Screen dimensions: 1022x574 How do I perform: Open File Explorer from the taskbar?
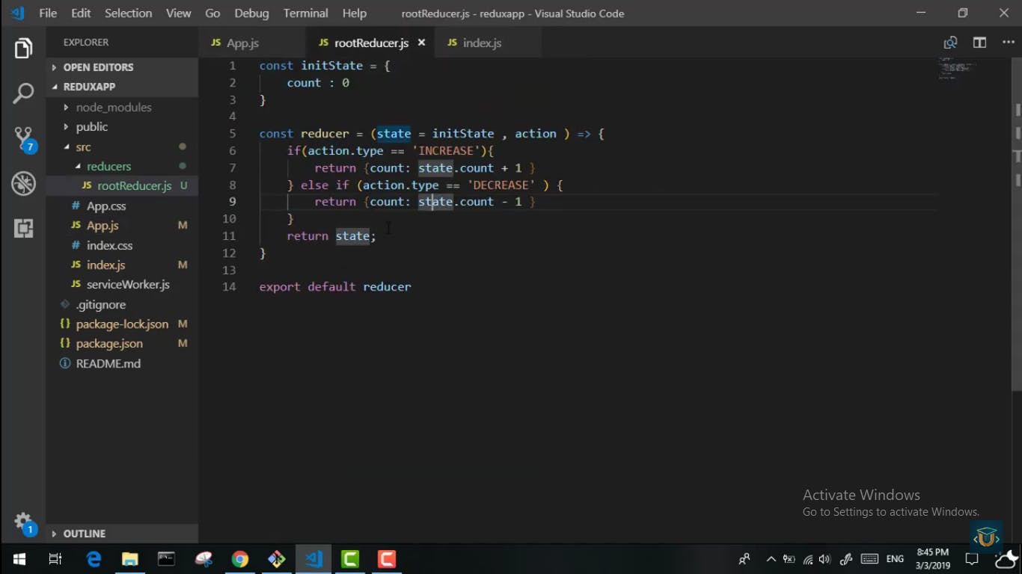pyautogui.click(x=130, y=559)
